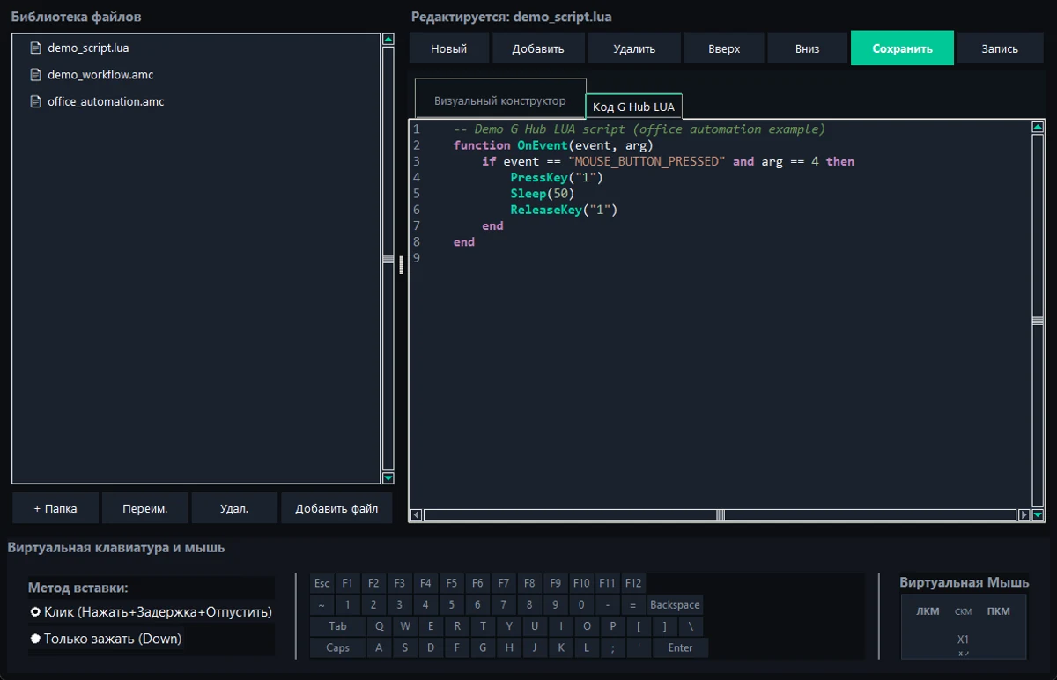The height and width of the screenshot is (680, 1057).
Task: Click the Удалить toolbar button
Action: tap(634, 48)
